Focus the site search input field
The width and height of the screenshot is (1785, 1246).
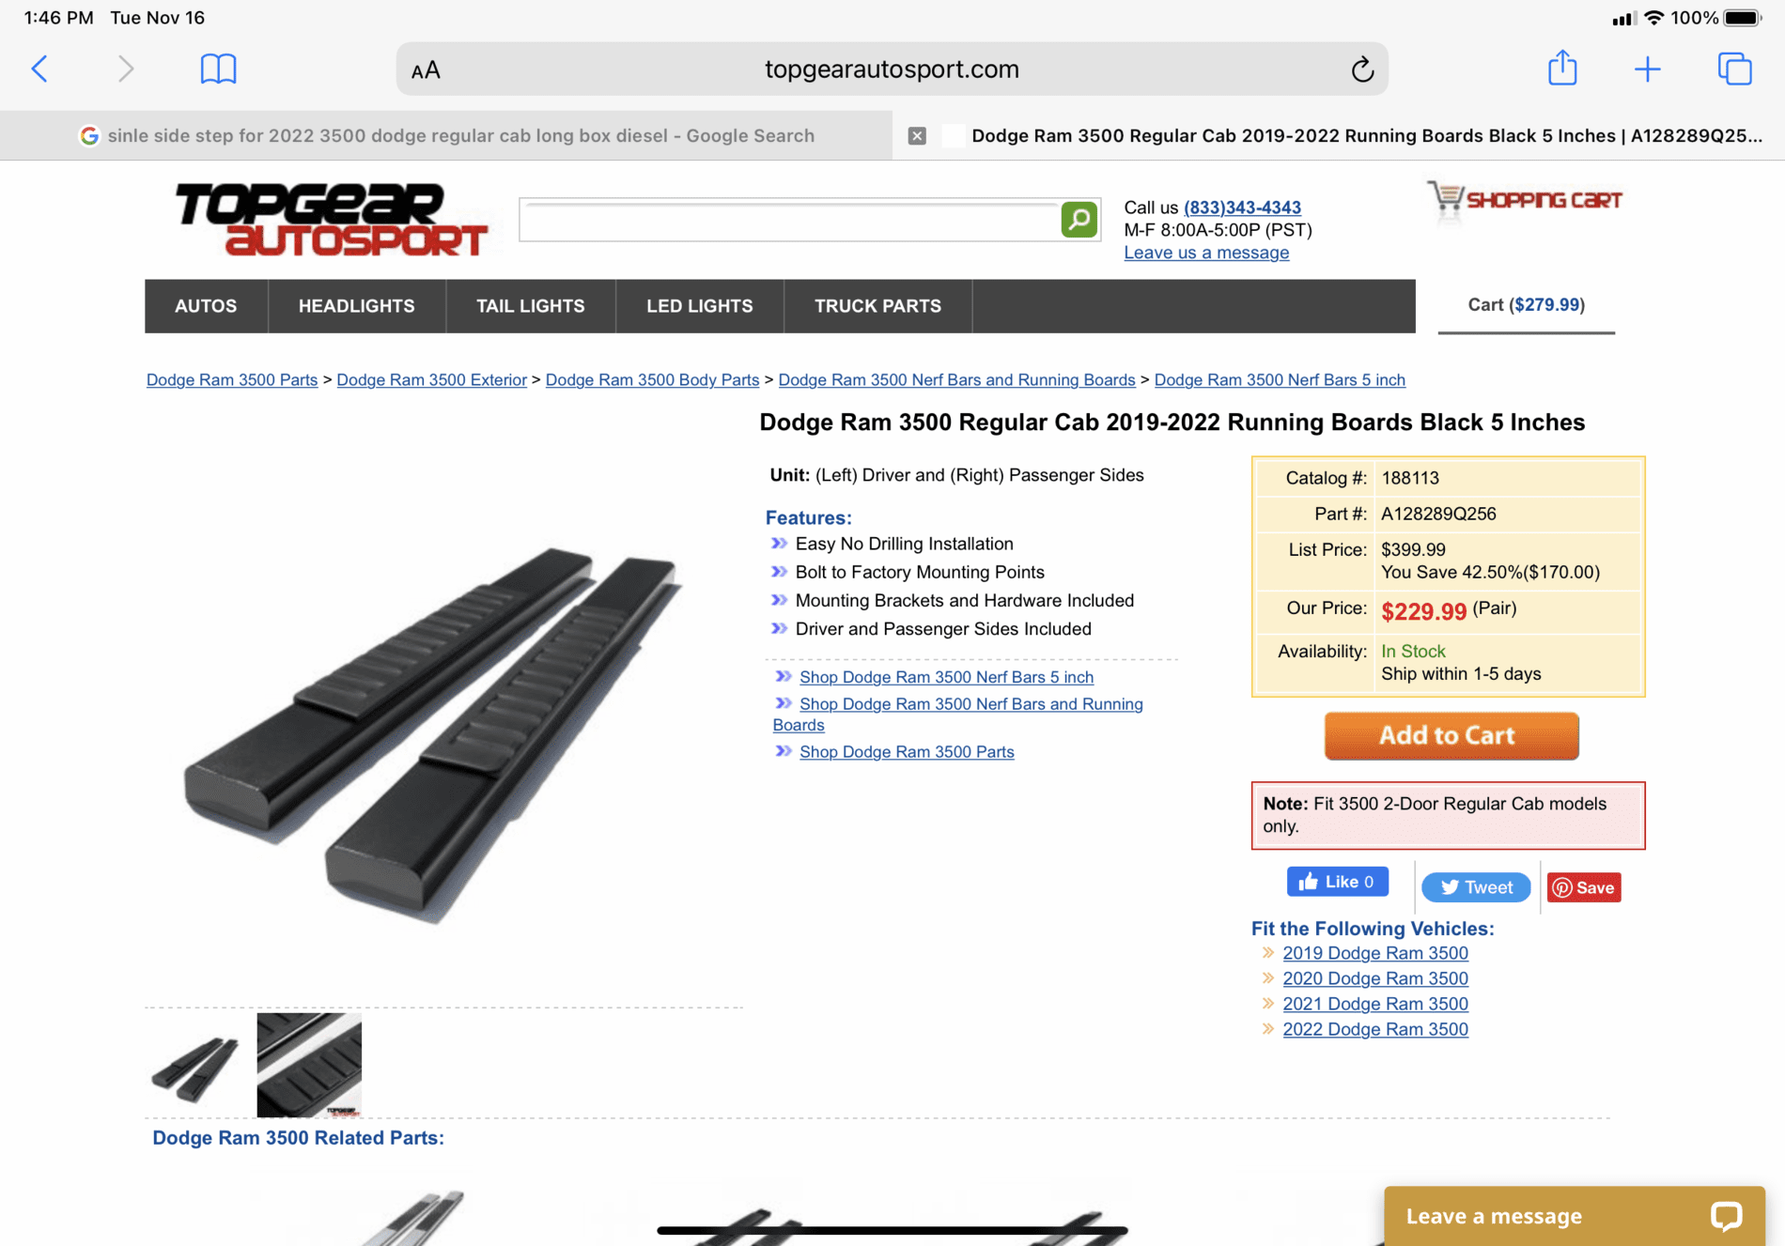[789, 220]
